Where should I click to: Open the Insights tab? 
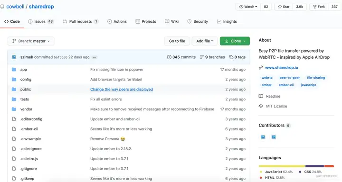227,21
